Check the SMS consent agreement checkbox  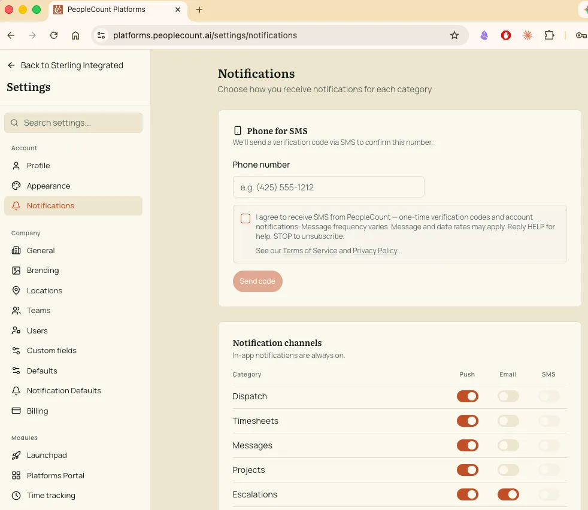coord(245,218)
